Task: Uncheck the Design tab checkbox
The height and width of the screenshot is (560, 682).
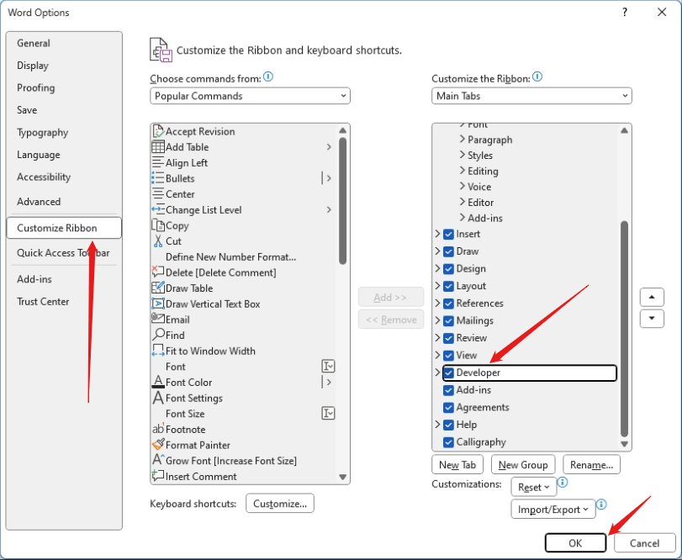Action: (448, 269)
